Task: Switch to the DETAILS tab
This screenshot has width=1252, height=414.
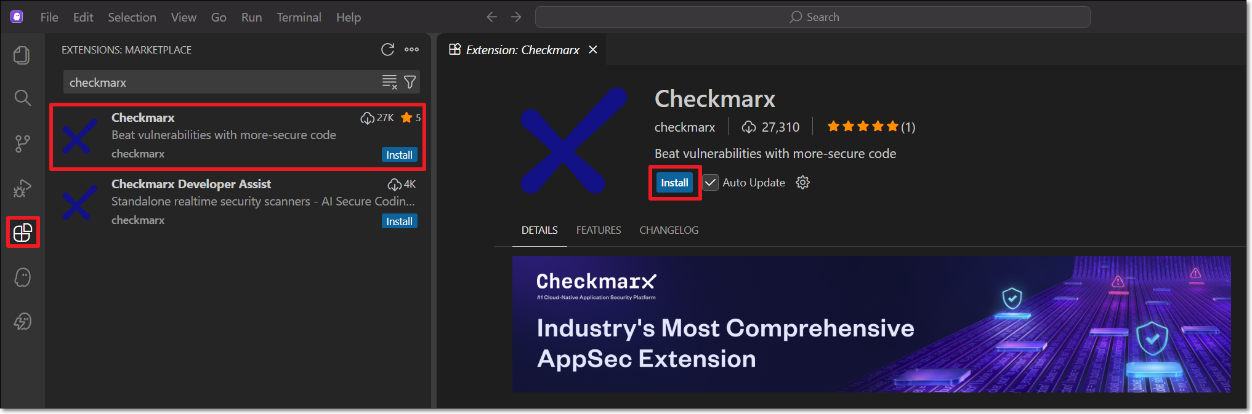Action: pyautogui.click(x=539, y=230)
